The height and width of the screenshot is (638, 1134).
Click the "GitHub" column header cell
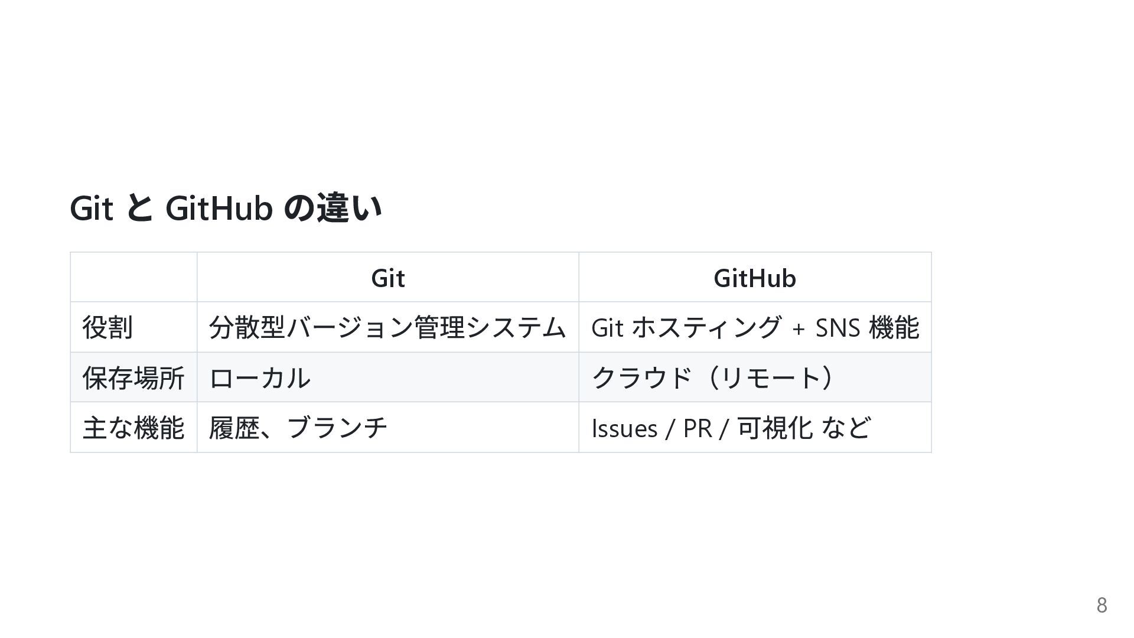pyautogui.click(x=754, y=278)
